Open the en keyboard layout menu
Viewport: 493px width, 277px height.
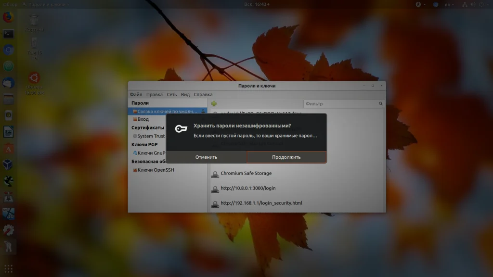pos(449,4)
